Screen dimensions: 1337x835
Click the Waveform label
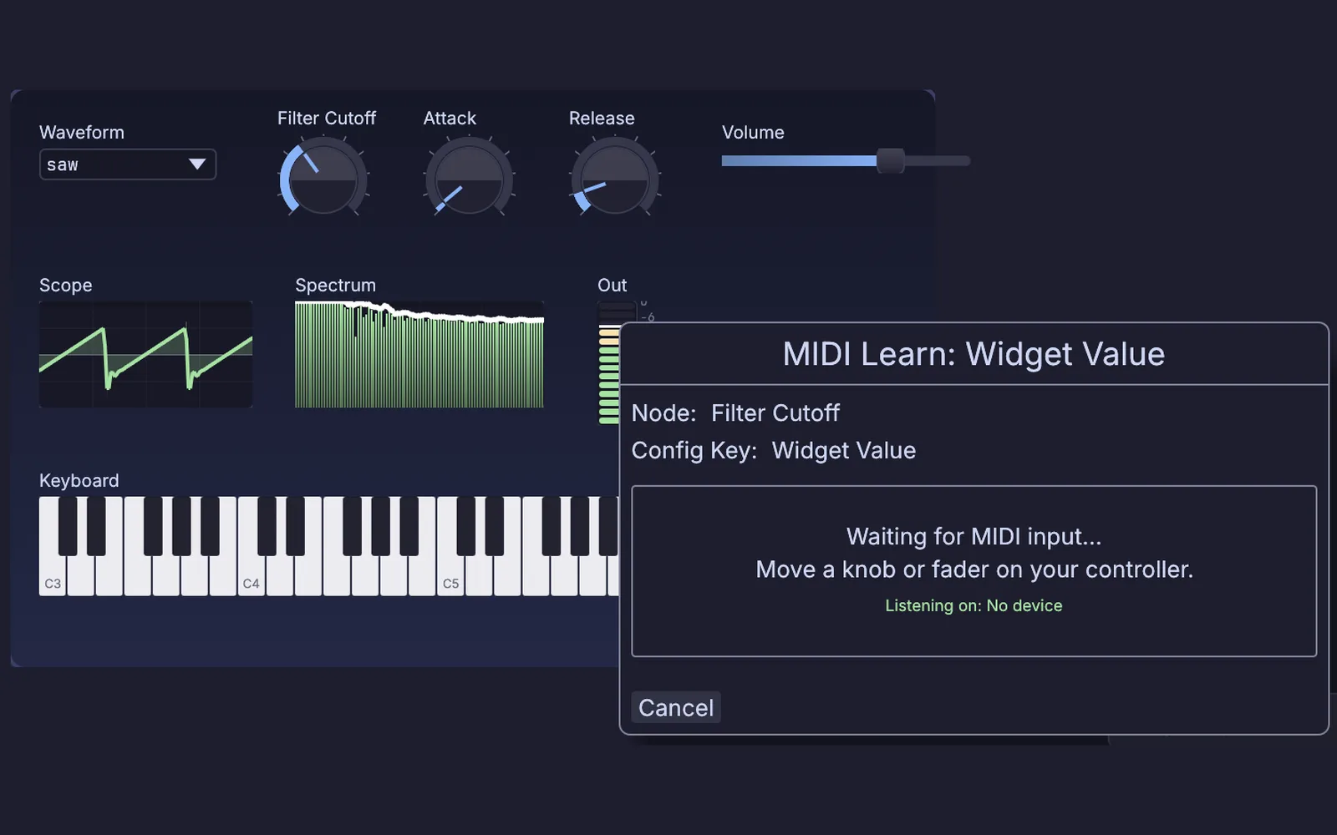click(x=82, y=132)
